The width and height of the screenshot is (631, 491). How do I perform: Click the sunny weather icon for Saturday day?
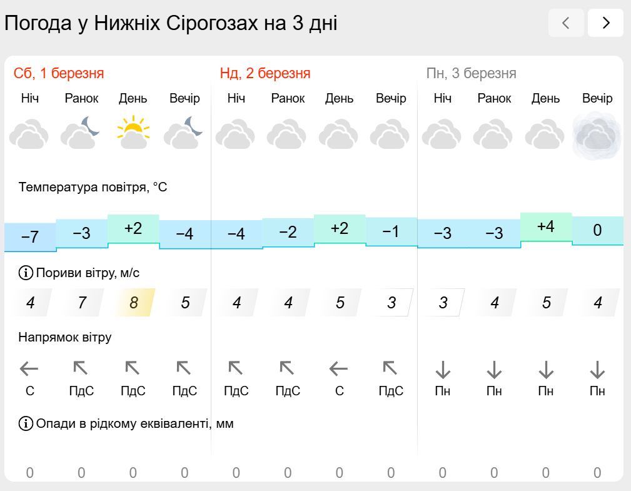(x=133, y=133)
